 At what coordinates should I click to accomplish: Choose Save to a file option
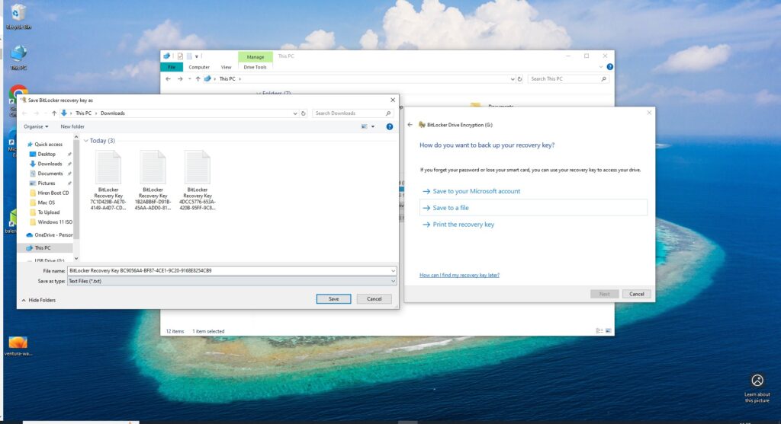click(533, 208)
